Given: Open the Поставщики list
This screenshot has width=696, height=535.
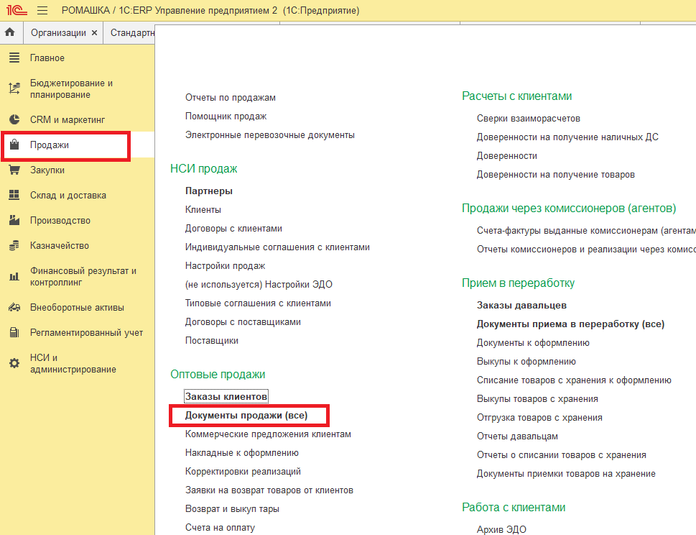Looking at the screenshot, I should click(212, 341).
